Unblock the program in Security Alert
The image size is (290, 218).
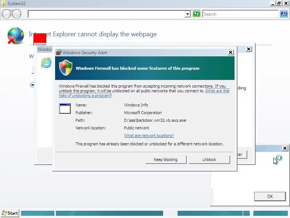(209, 160)
